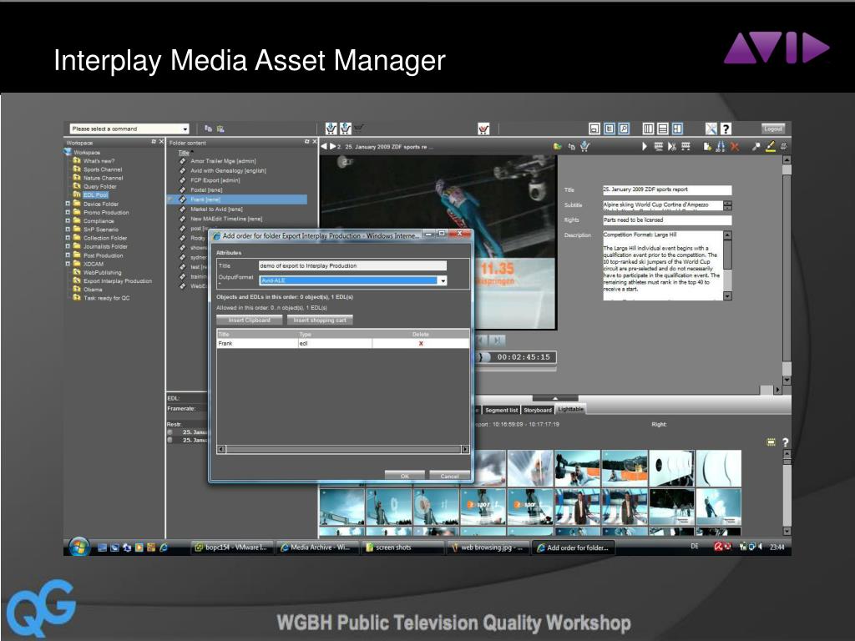Click the black help question mark in top toolbar
The image size is (855, 641).
(x=726, y=129)
